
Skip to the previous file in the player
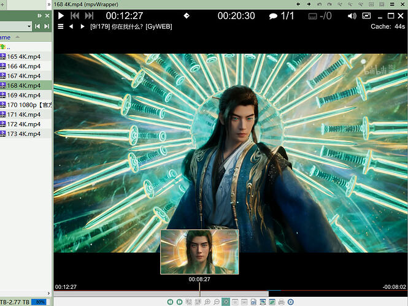[x=75, y=16]
